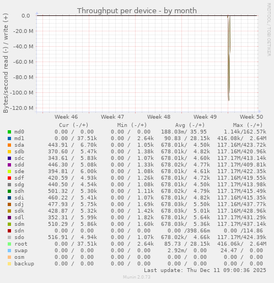Click the root light green legend swatch

click(x=9, y=244)
